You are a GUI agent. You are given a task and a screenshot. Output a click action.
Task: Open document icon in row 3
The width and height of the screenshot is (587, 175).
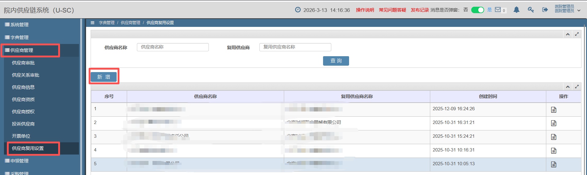point(554,137)
